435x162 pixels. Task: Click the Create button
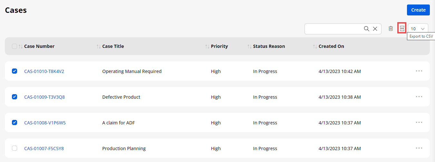[x=418, y=10]
